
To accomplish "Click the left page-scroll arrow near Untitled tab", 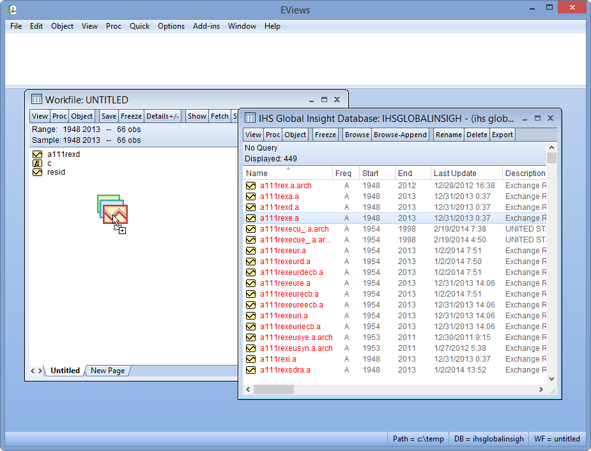I will coord(33,370).
